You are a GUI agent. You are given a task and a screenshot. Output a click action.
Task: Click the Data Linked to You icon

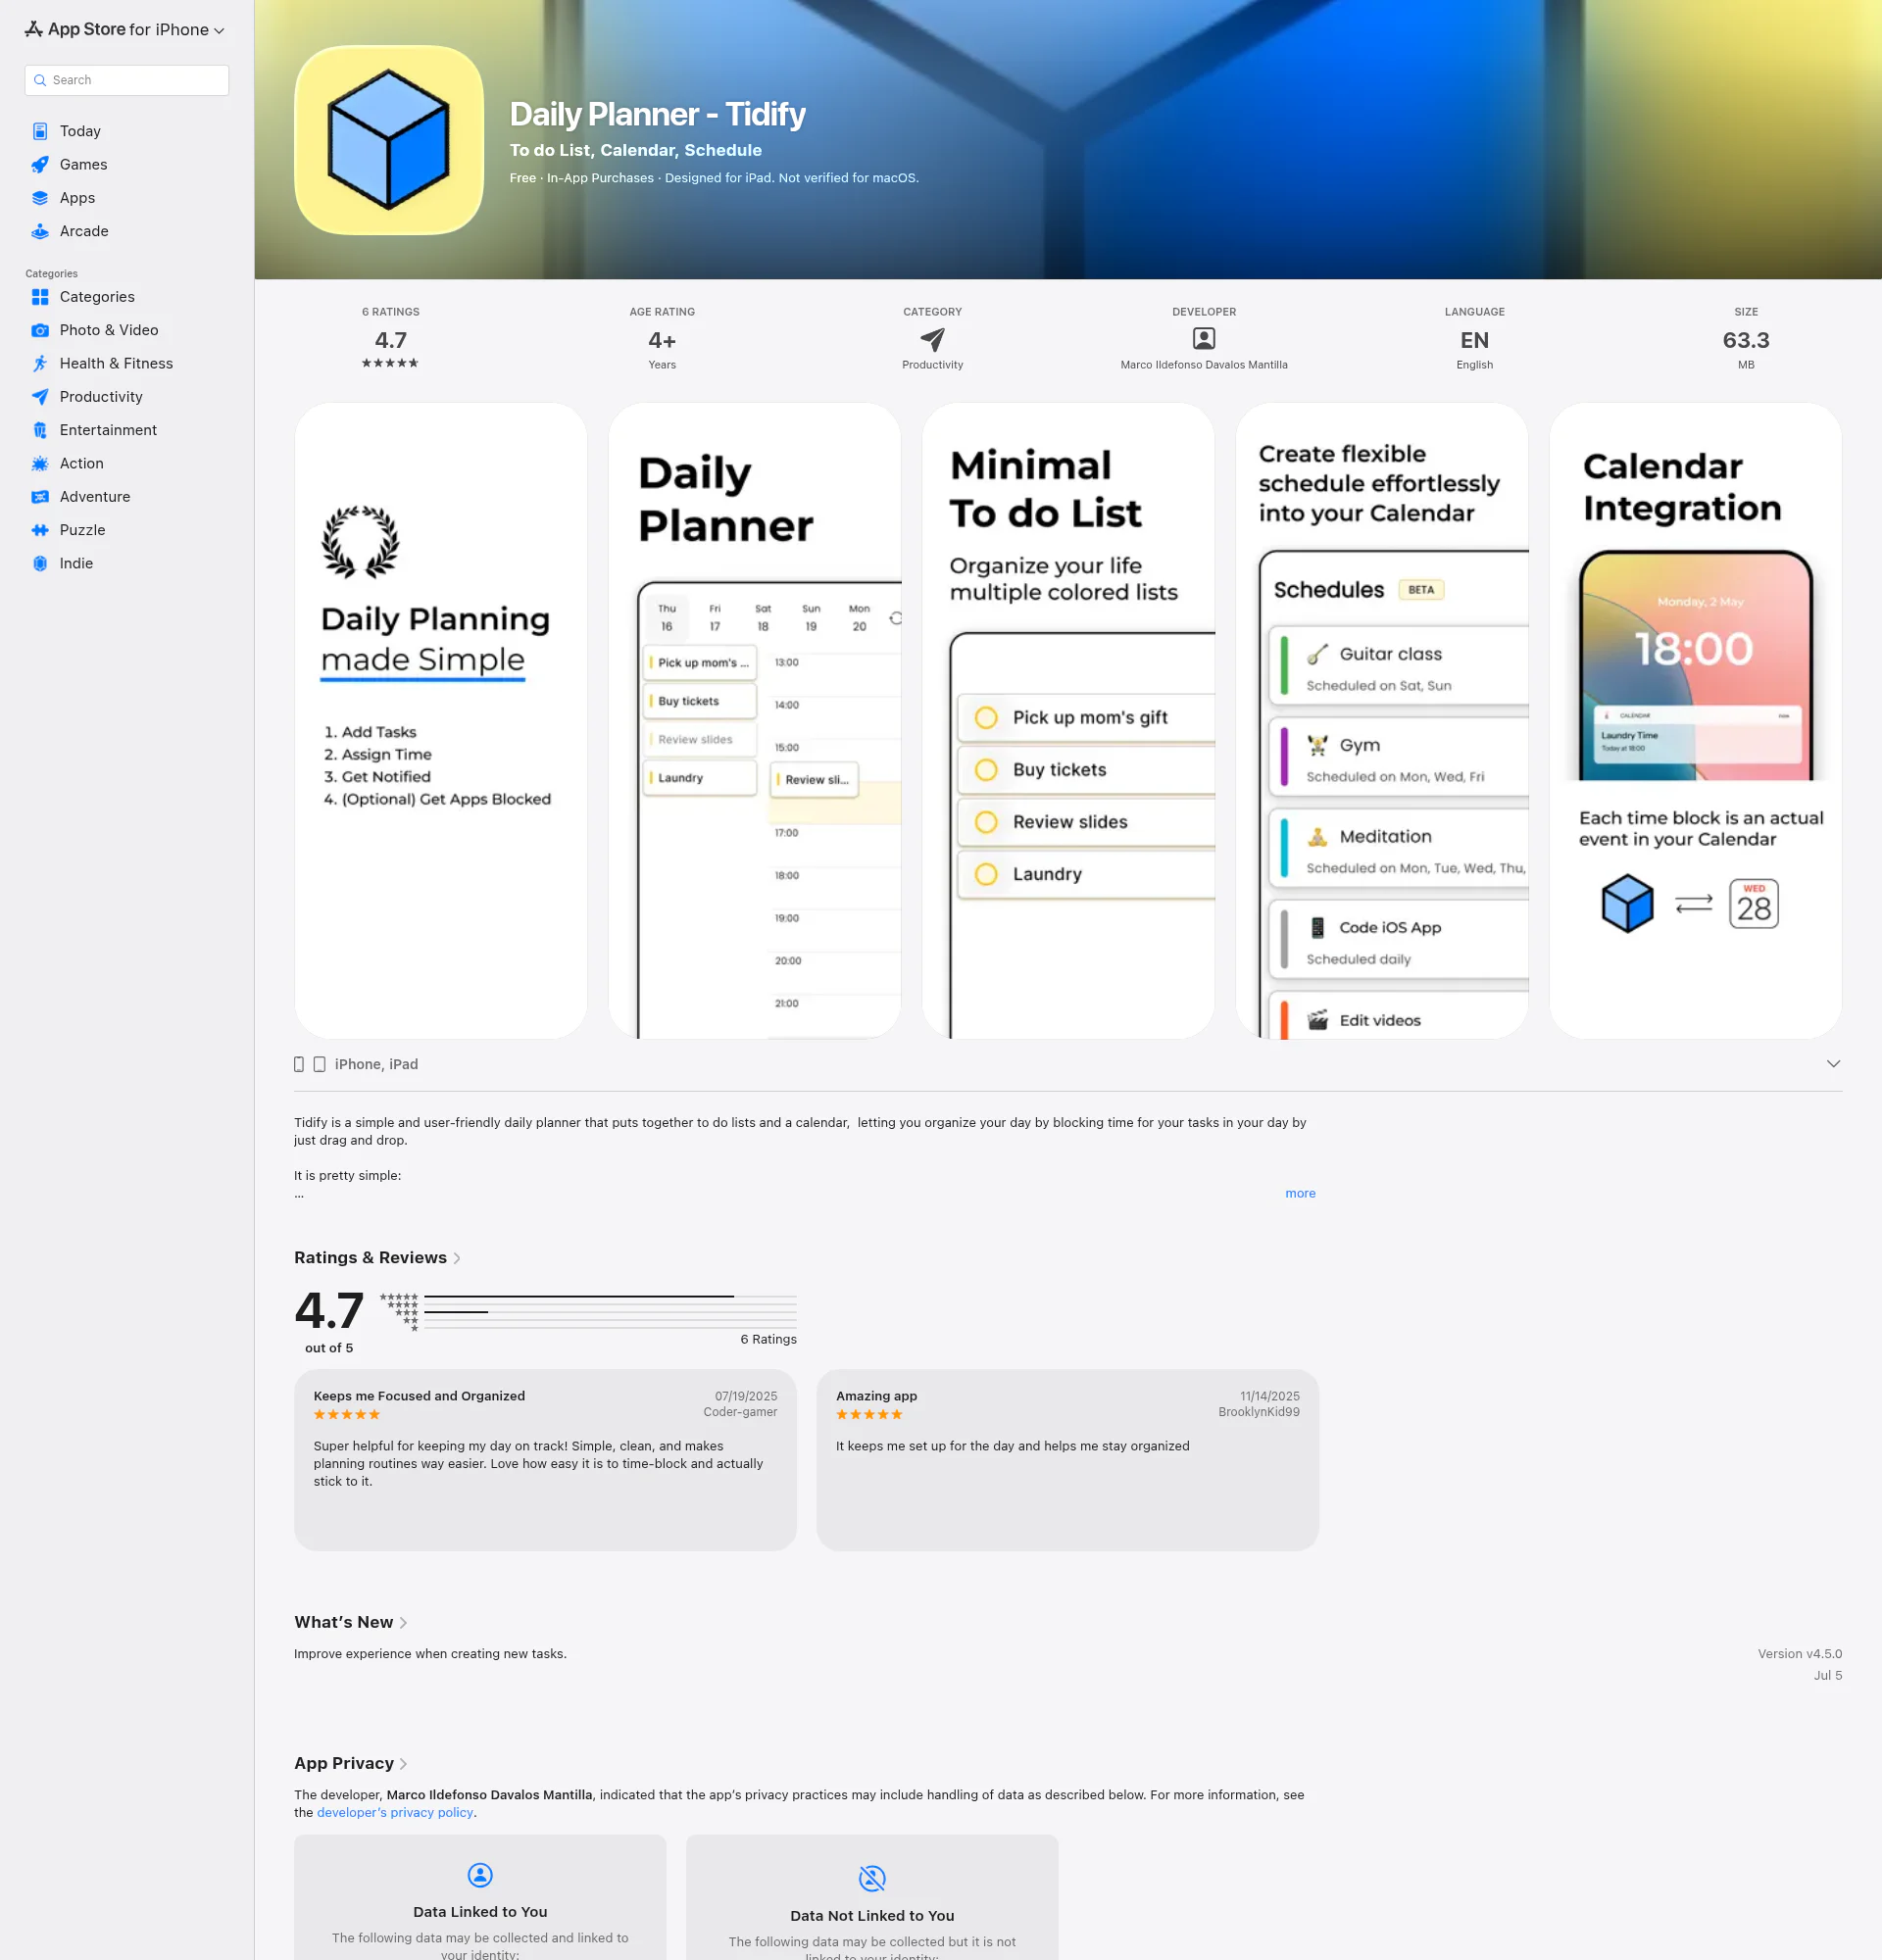pos(480,1874)
